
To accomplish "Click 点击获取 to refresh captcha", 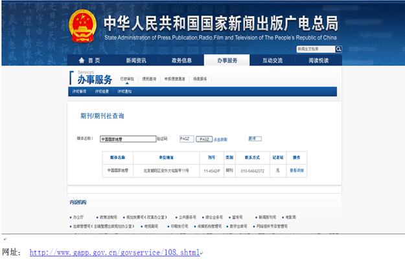I will (221, 140).
